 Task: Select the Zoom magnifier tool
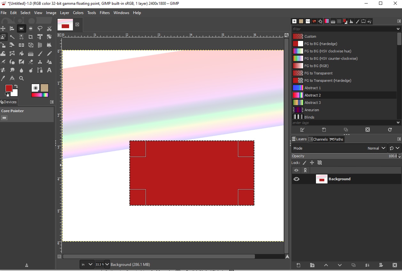pos(21,78)
